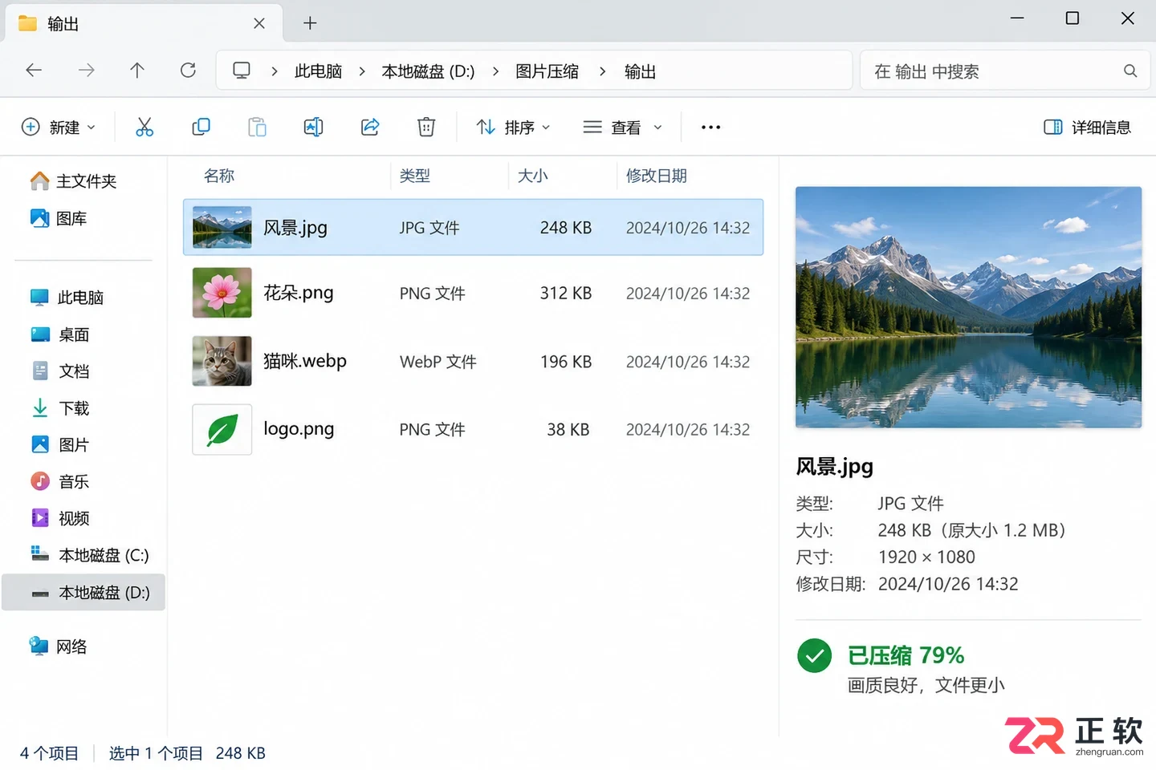Select 网络 in the sidebar
This screenshot has width=1156, height=770.
point(59,646)
